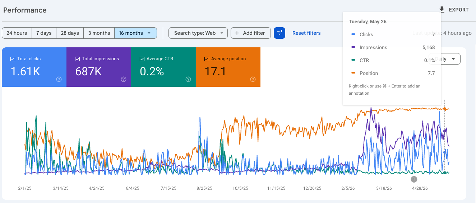Open help icon on Total clicks card
The height and width of the screenshot is (203, 476).
pos(59,79)
